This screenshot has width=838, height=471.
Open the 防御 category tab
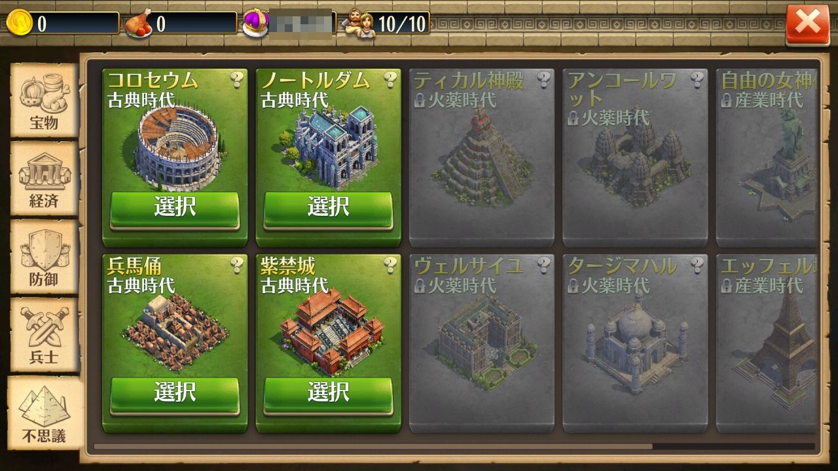[44, 257]
